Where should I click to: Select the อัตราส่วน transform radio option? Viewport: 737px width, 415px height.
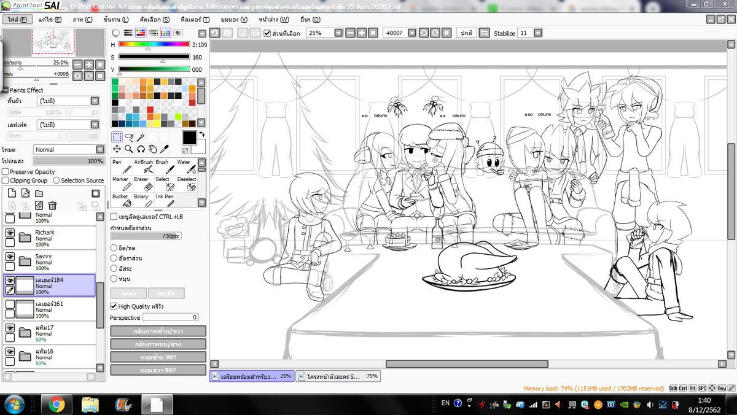pyautogui.click(x=114, y=258)
